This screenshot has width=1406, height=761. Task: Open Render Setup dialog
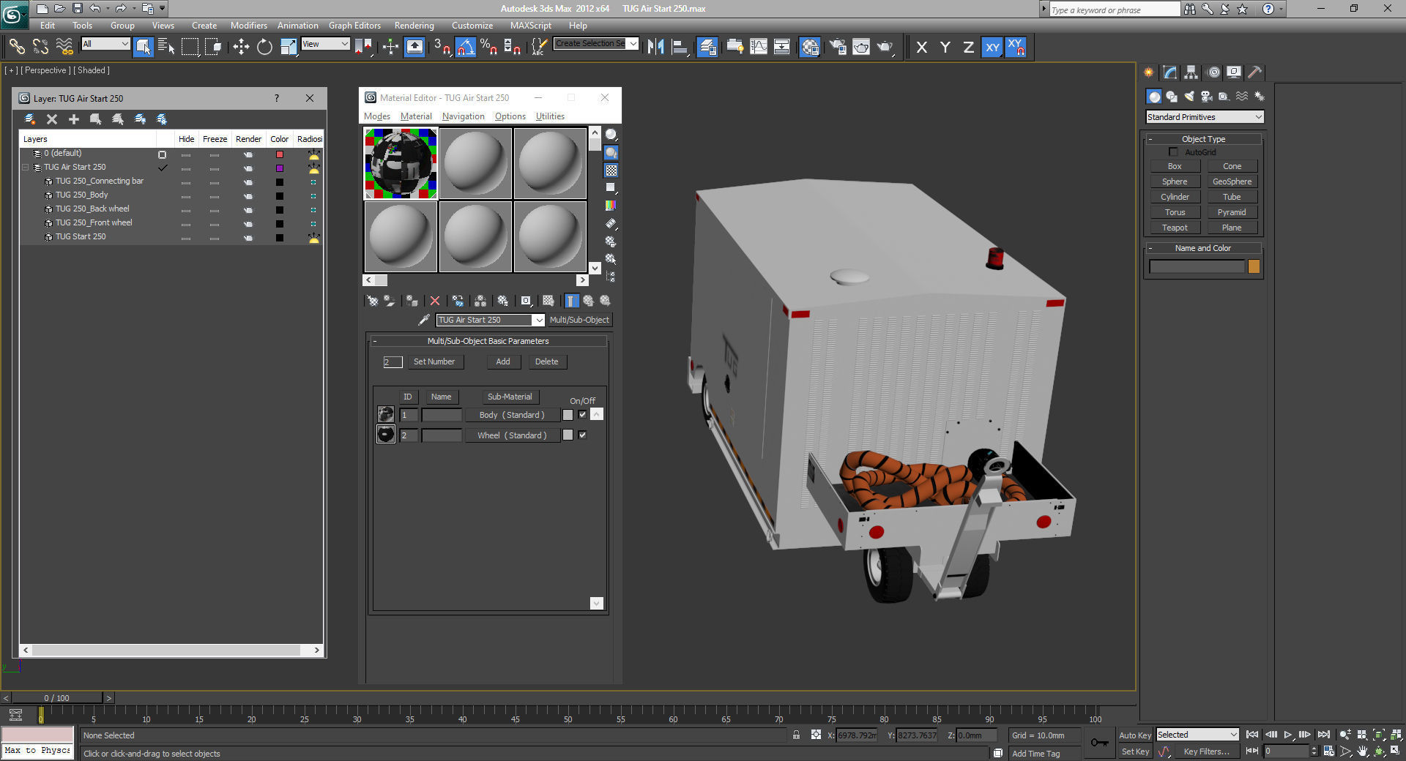[x=838, y=47]
